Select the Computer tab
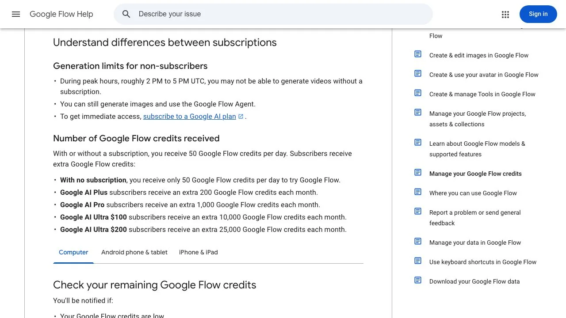 point(73,252)
